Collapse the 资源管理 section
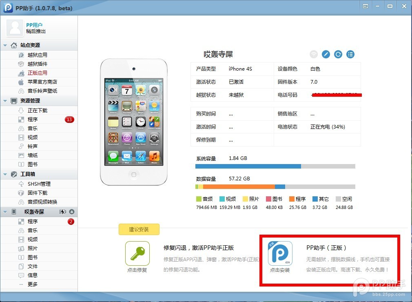 5,101
